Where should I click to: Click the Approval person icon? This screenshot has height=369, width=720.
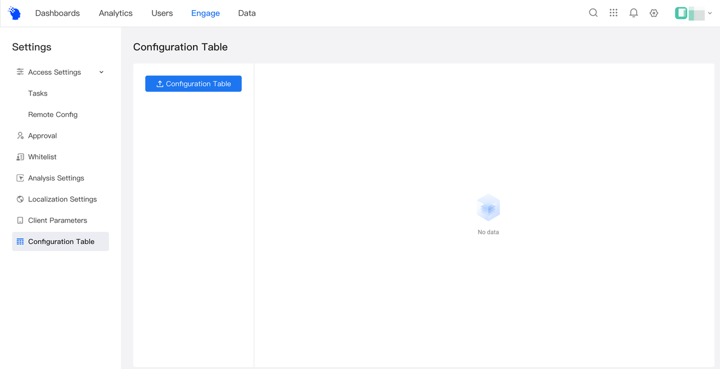coord(20,136)
